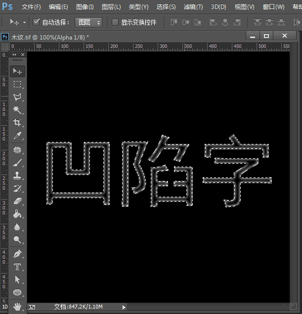Click the 文档:847.2K/1.10M status text
This screenshot has height=314, width=302.
78,307
